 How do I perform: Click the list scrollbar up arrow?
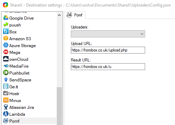coord(59,15)
